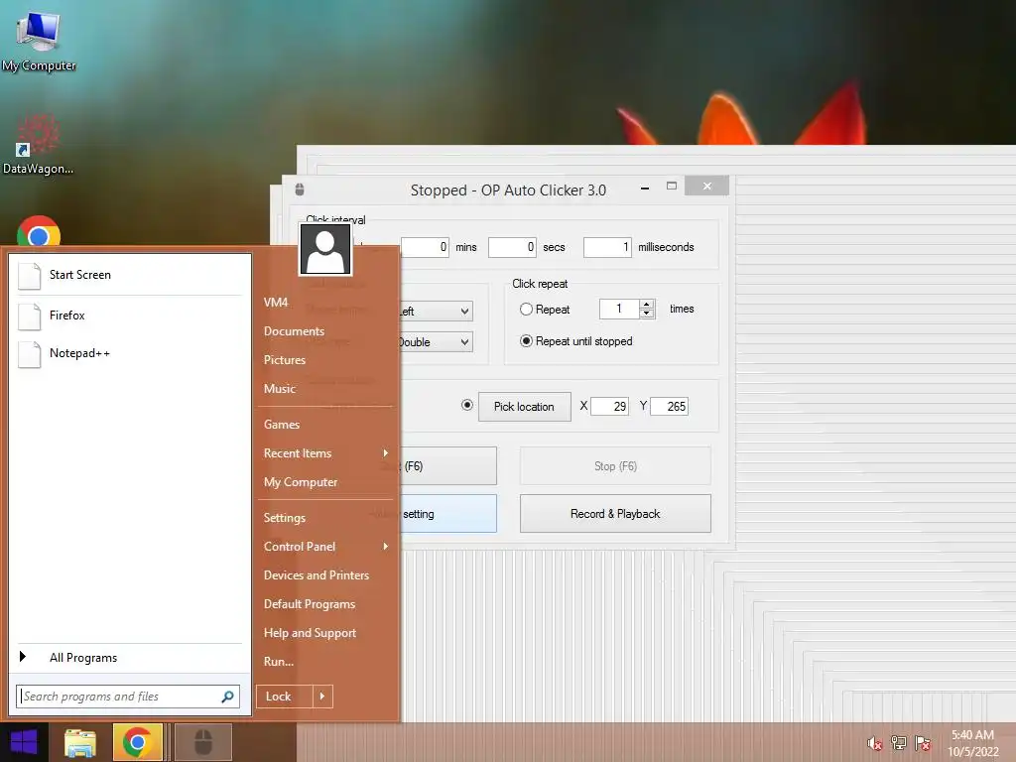The image size is (1016, 762).
Task: Open Pictures from Start menu
Action: click(285, 359)
